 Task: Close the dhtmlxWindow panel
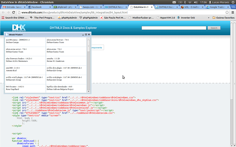point(89,34)
